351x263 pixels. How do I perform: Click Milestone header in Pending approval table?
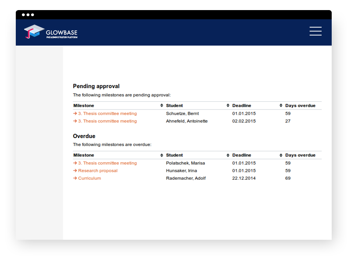coord(84,106)
